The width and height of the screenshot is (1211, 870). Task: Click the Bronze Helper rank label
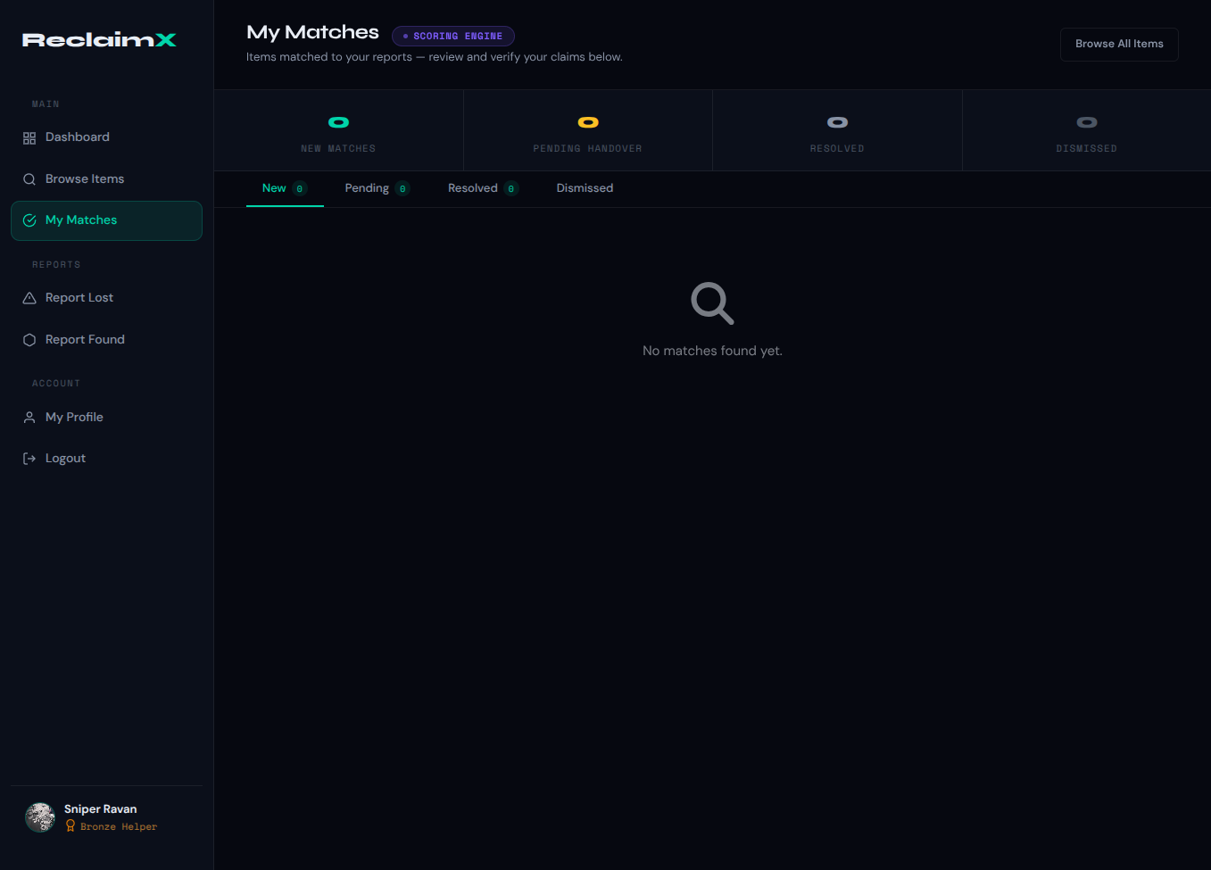119,827
